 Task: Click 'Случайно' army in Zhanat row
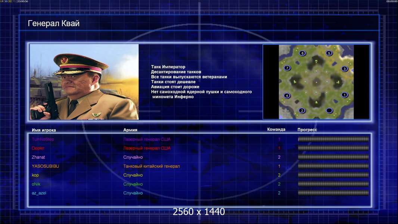click(x=133, y=157)
